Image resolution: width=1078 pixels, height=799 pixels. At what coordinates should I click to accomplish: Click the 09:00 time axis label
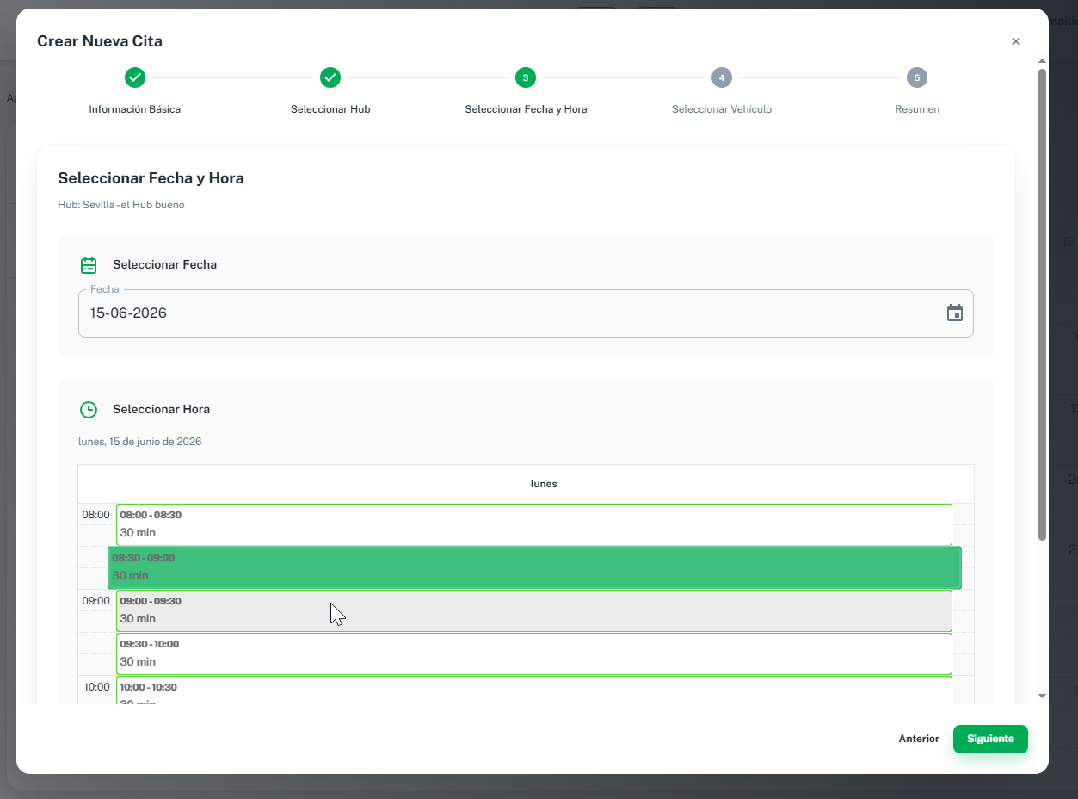(96, 601)
